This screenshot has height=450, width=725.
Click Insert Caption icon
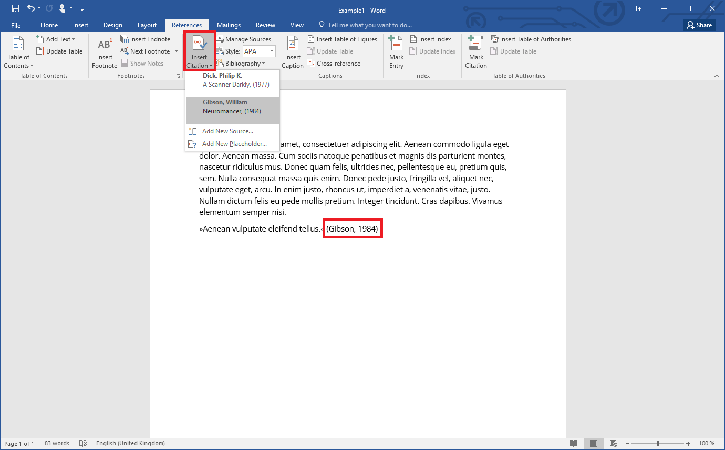tap(293, 53)
